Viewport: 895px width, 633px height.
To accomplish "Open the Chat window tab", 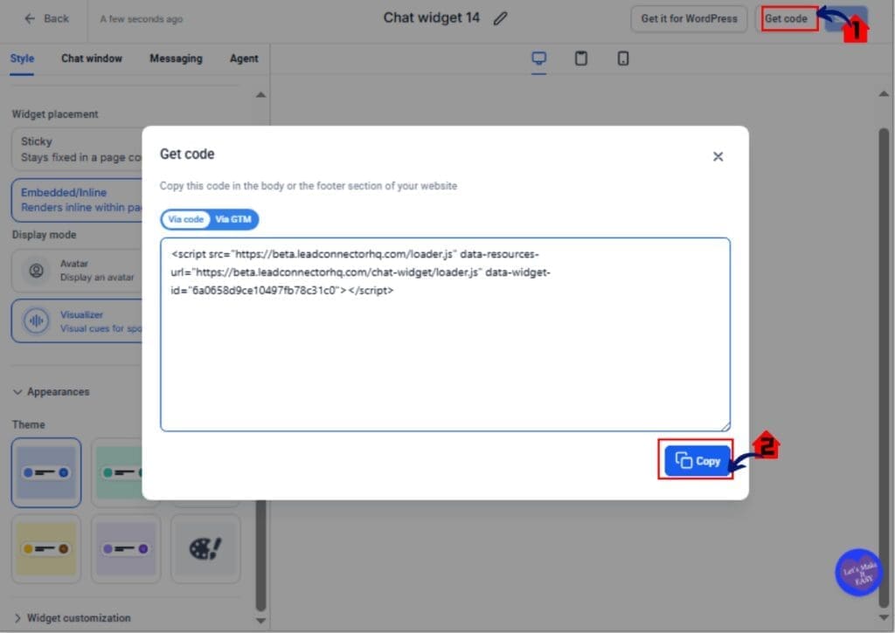I will point(92,58).
